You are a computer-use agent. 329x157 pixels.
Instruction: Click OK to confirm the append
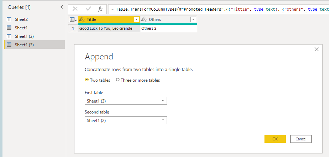275,139
